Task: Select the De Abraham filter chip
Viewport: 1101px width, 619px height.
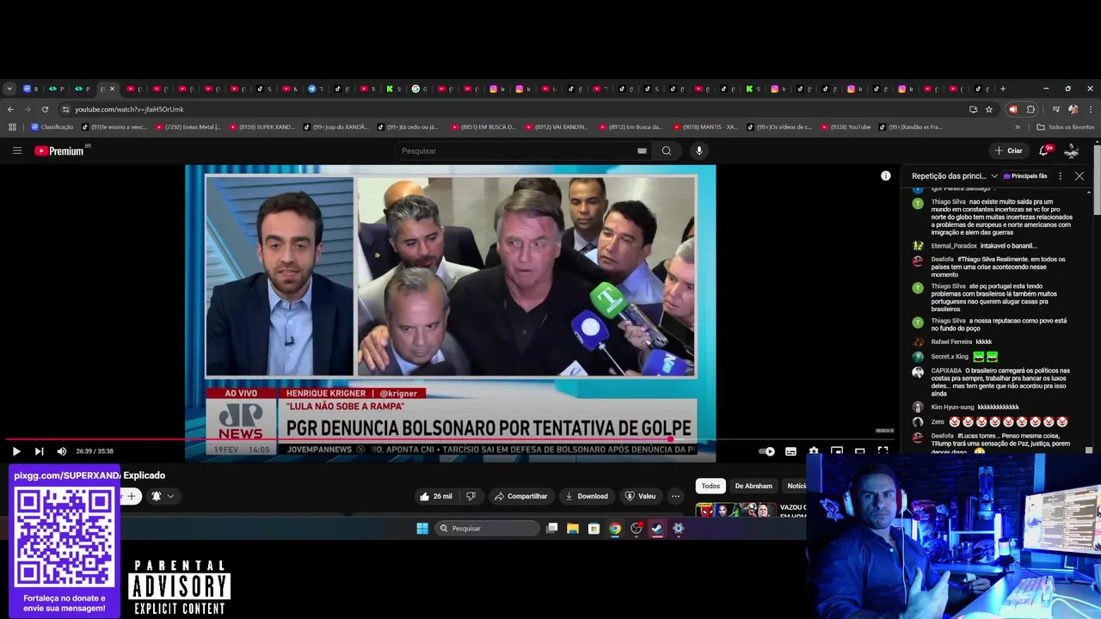Action: (753, 486)
